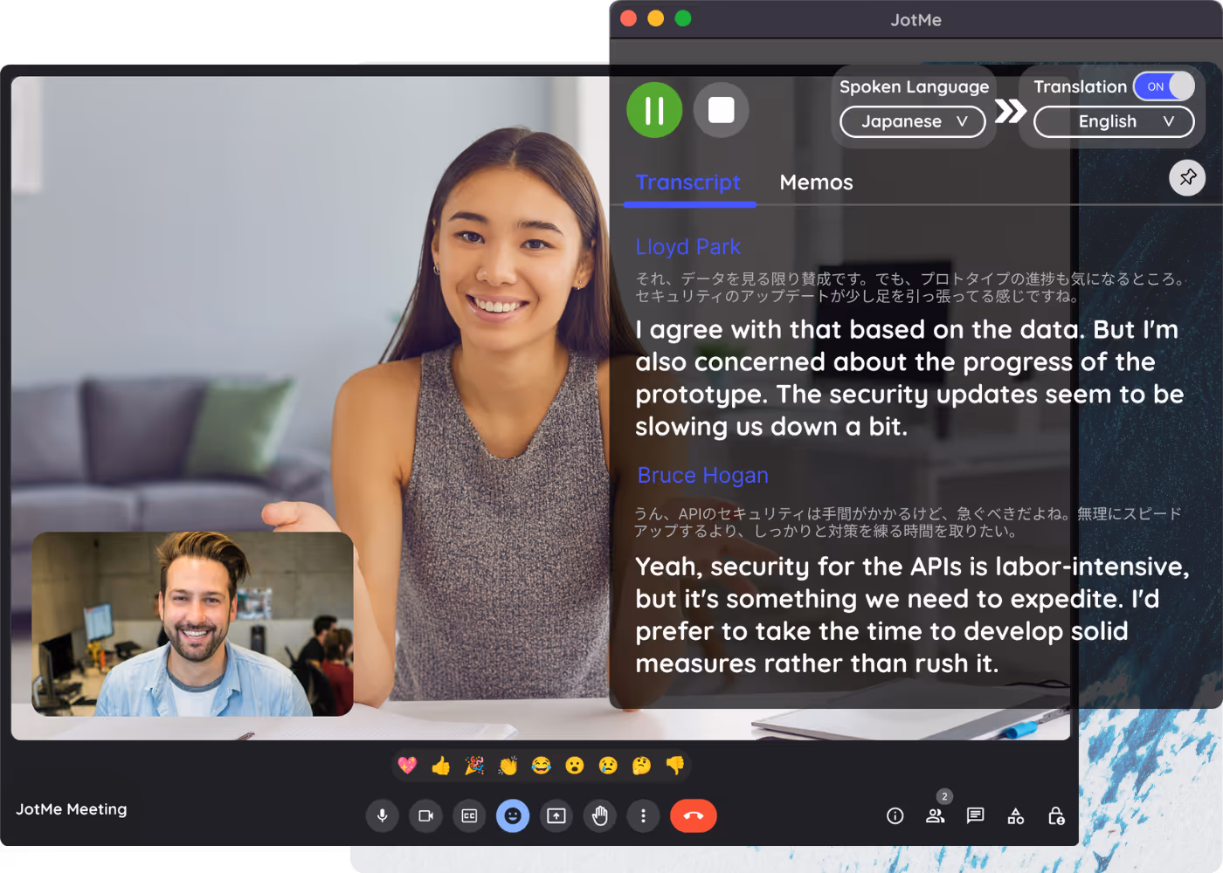Send the thumbs down reaction

click(675, 766)
